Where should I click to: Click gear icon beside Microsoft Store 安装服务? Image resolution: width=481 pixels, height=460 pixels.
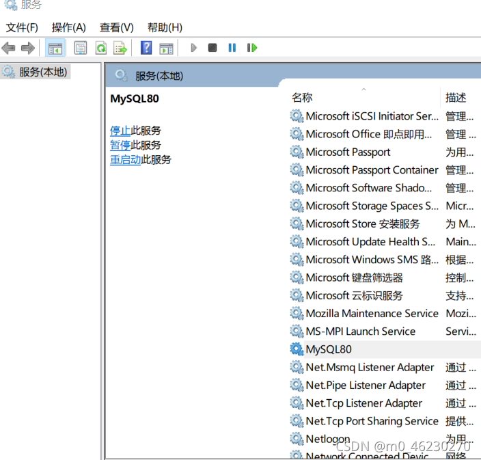pyautogui.click(x=297, y=224)
